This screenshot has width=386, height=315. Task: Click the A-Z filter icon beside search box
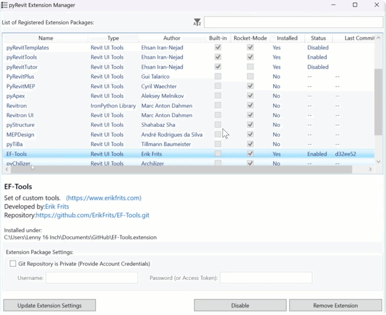197,22
